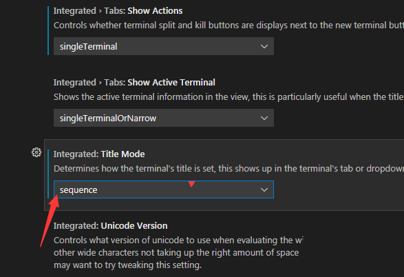Click the Title Mode description text

(x=228, y=169)
